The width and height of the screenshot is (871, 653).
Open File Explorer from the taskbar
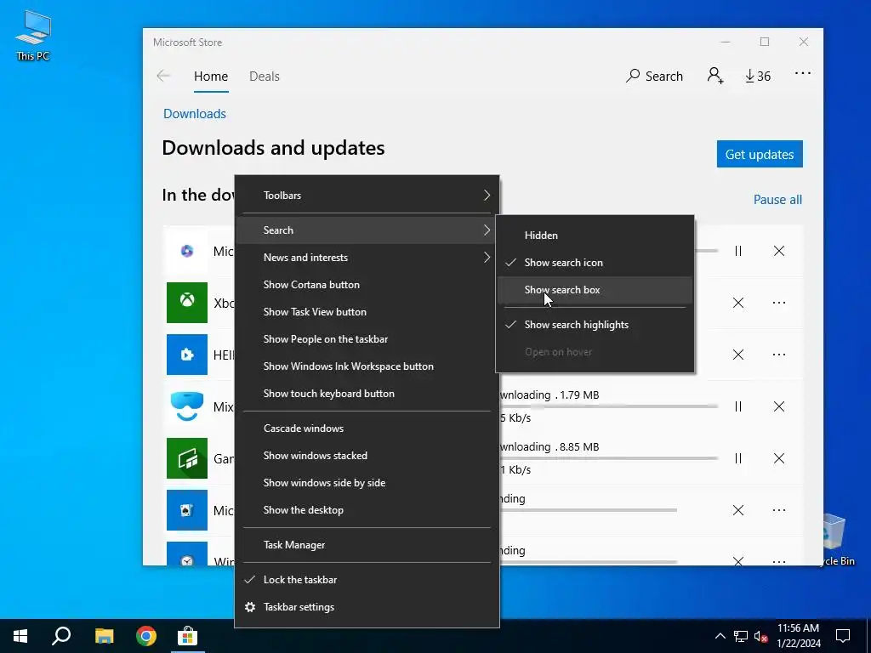point(104,636)
